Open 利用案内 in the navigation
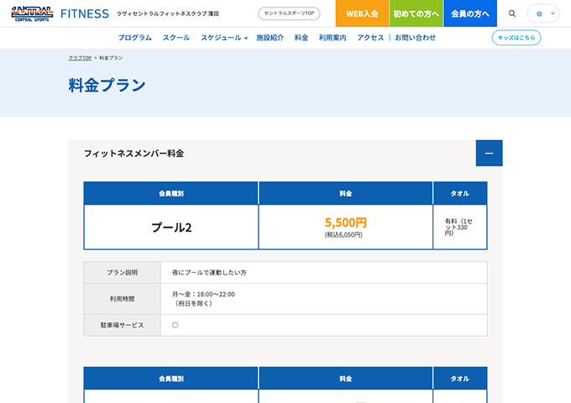Viewport: 571px width, 403px height. pyautogui.click(x=333, y=38)
